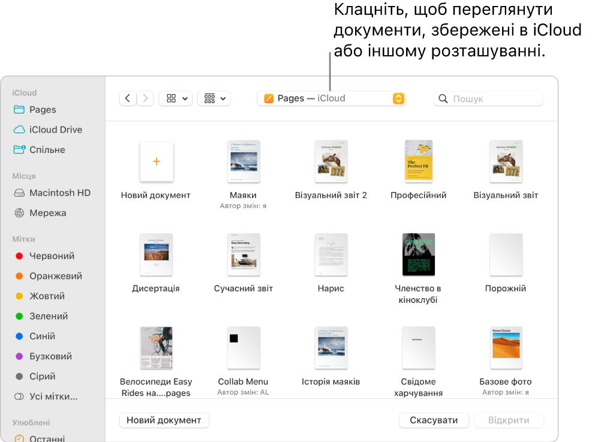592x442 pixels.
Task: Select the Візуальний звіт 2 document
Action: point(331,161)
